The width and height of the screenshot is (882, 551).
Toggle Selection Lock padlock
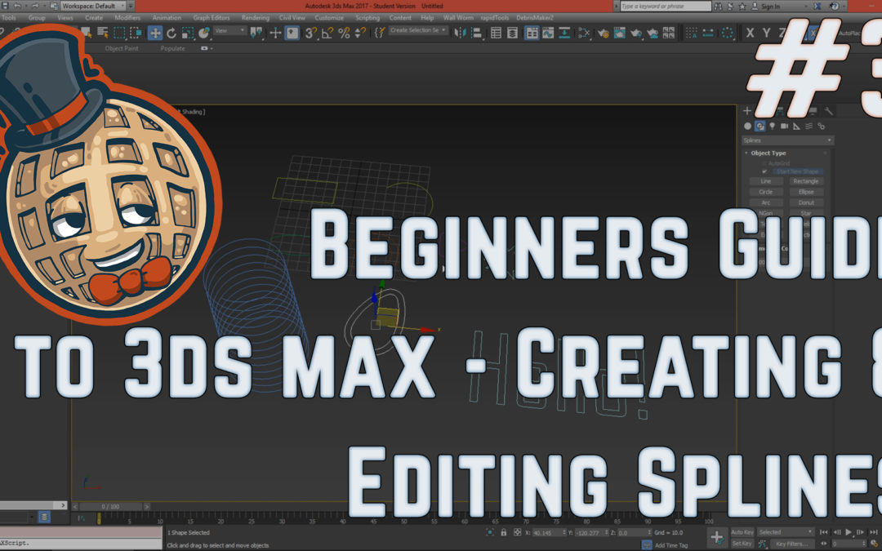click(x=503, y=532)
